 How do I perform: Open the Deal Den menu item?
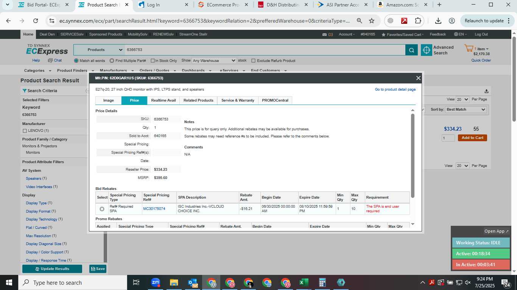[47, 34]
